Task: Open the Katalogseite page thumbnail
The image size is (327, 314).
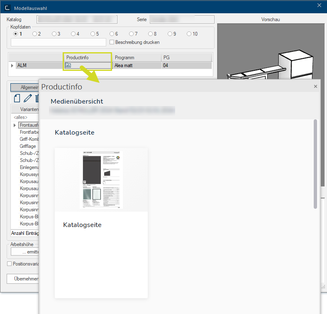Action: click(x=101, y=180)
